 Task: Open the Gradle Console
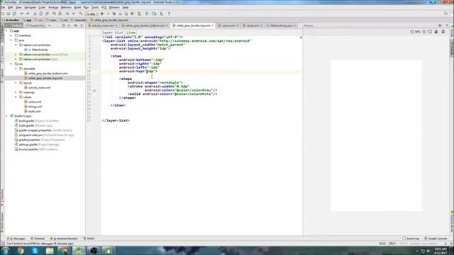click(436, 239)
